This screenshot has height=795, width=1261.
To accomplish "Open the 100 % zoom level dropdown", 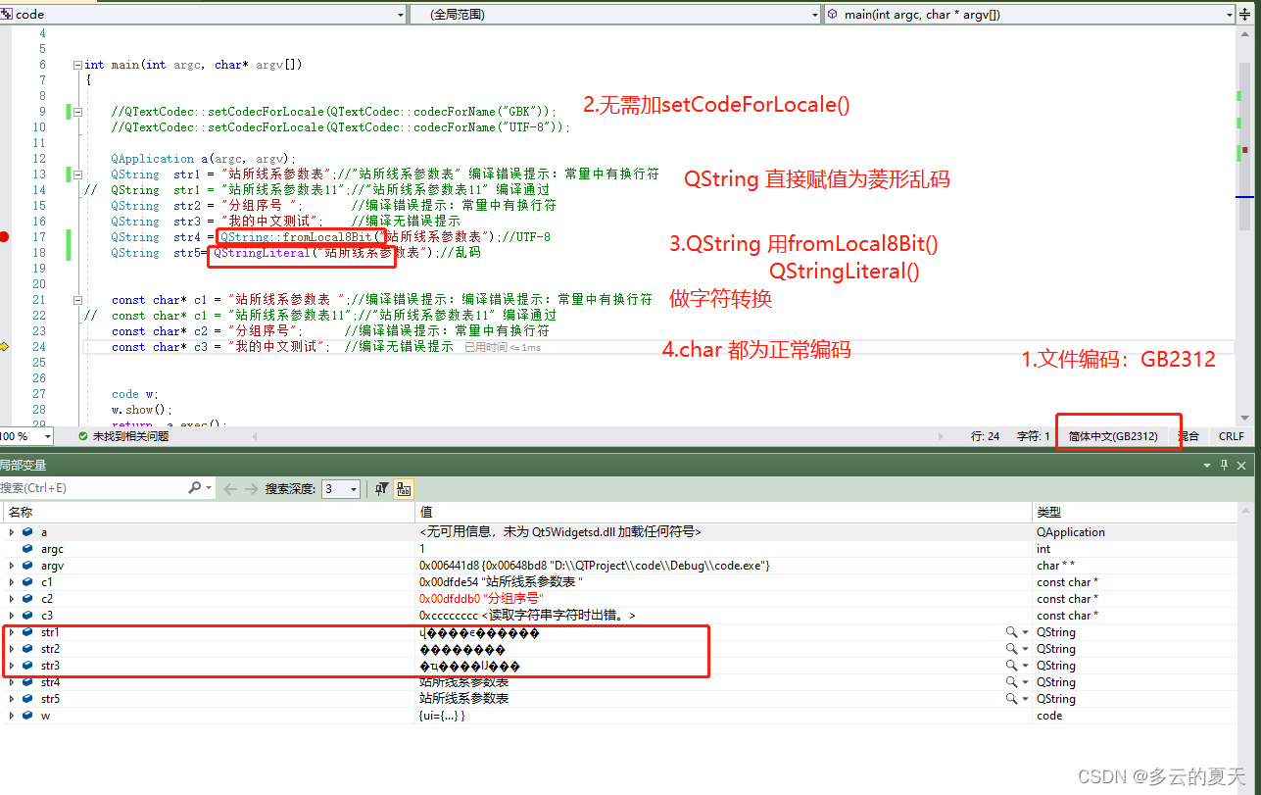I will point(47,436).
